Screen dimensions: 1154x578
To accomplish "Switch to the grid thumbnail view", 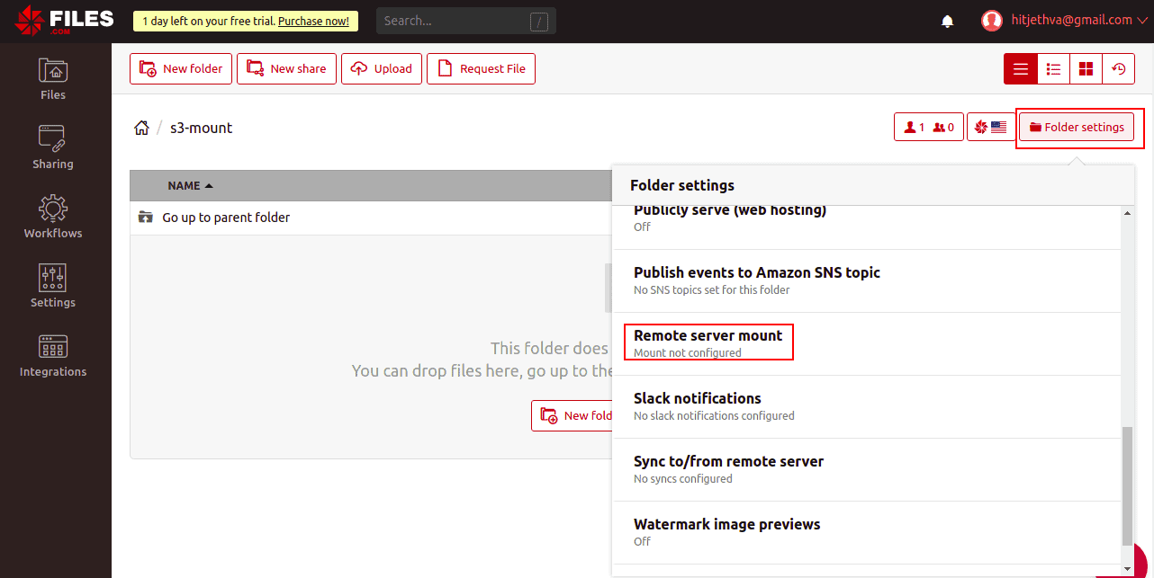I will point(1086,68).
